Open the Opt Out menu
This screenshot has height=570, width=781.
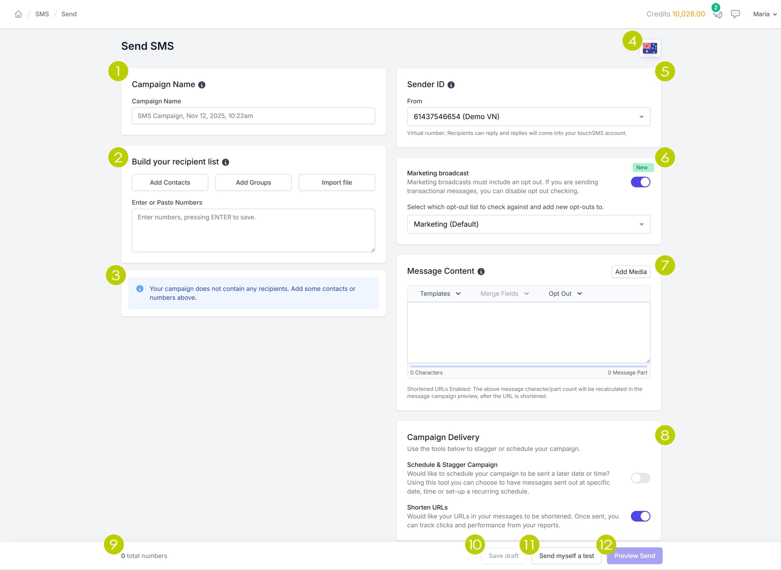tap(565, 294)
